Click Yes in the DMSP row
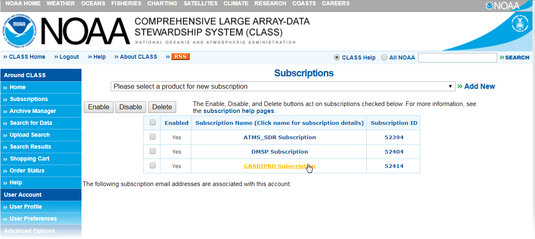The image size is (535, 239). click(x=177, y=152)
